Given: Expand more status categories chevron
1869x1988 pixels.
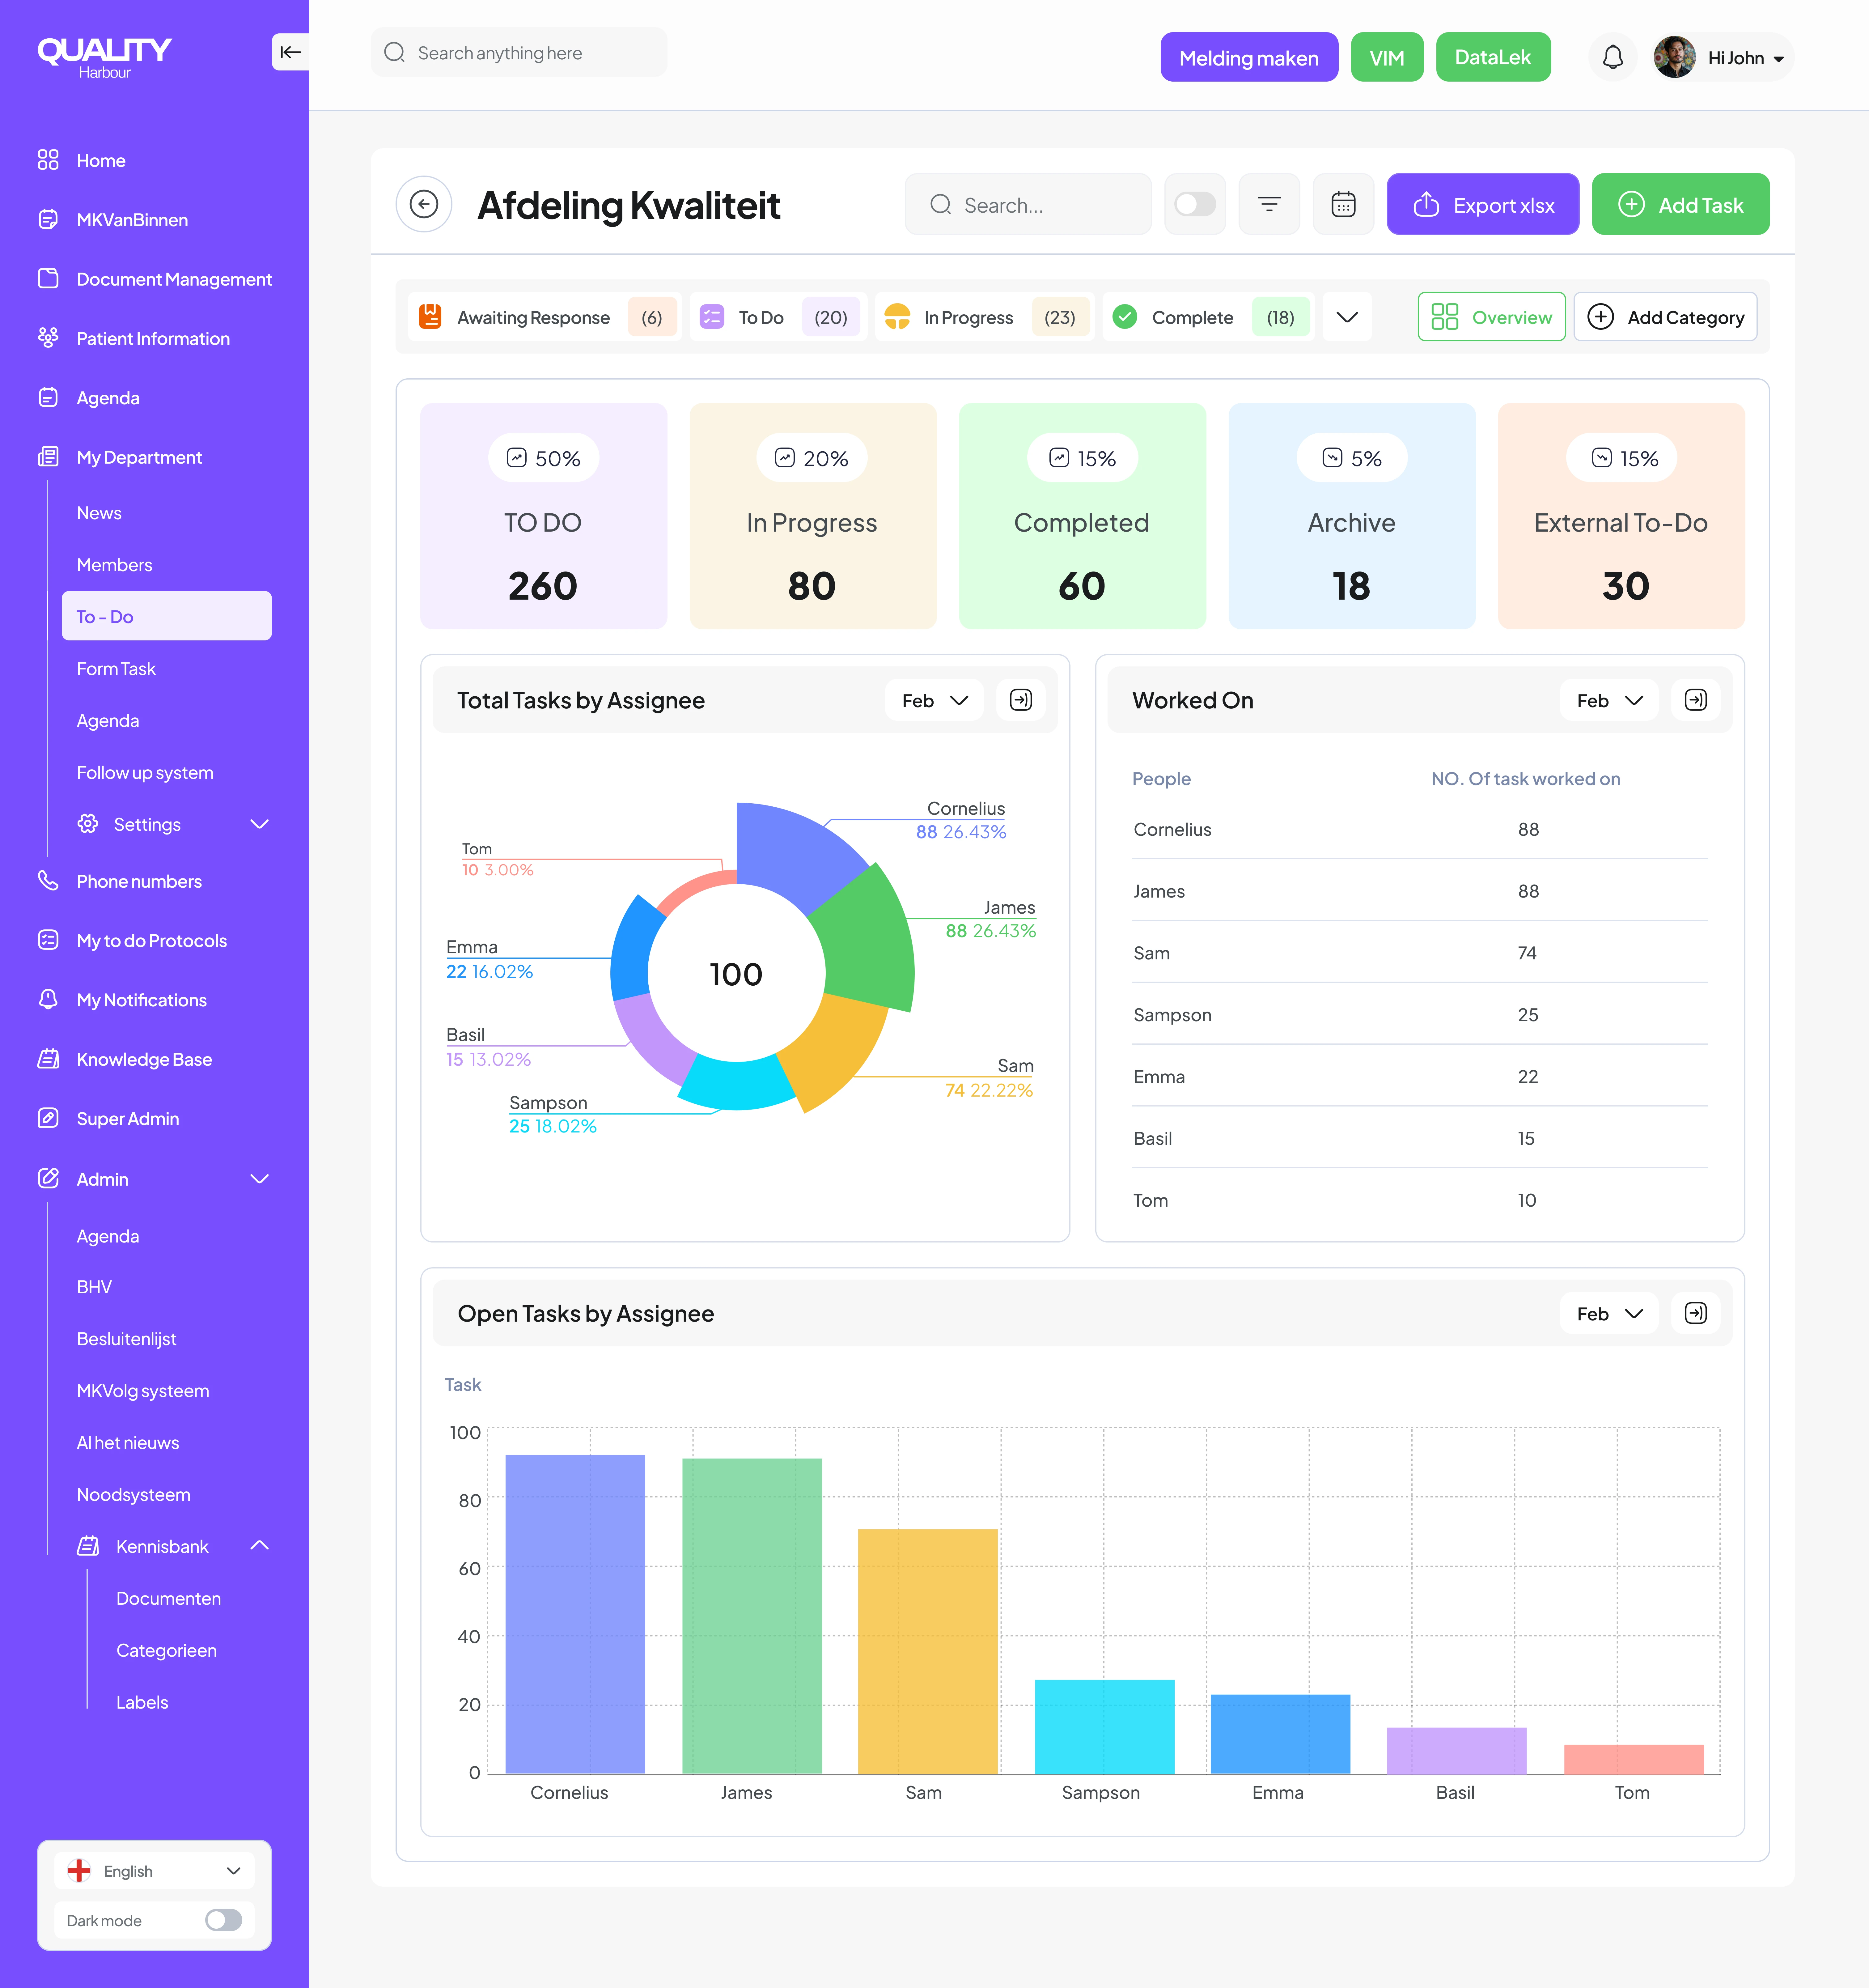Looking at the screenshot, I should coord(1347,317).
